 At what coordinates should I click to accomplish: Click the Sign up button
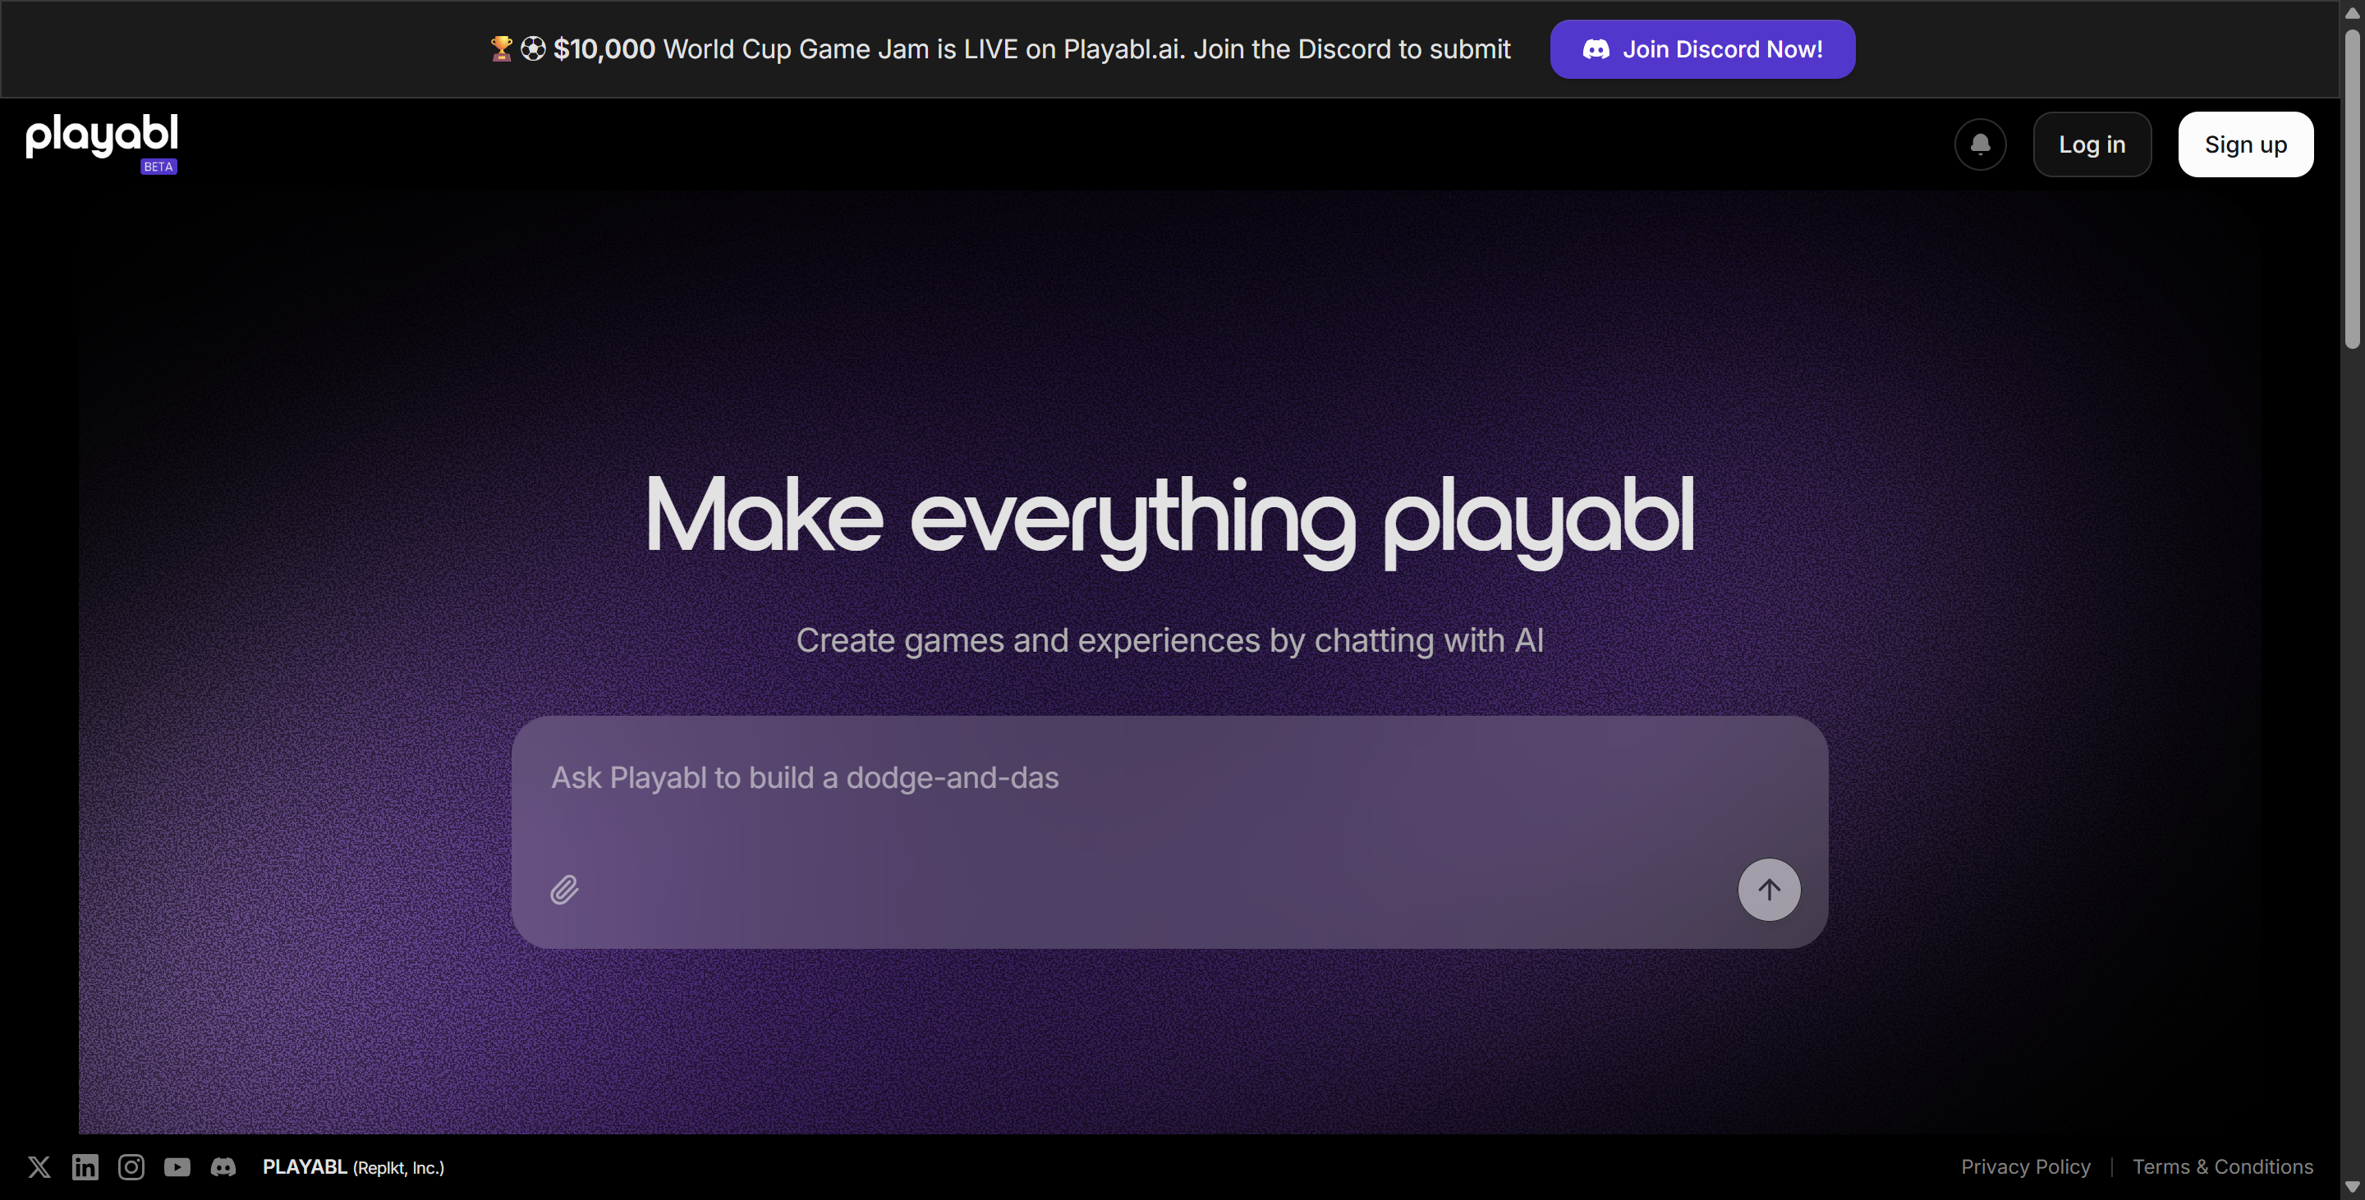click(x=2246, y=144)
